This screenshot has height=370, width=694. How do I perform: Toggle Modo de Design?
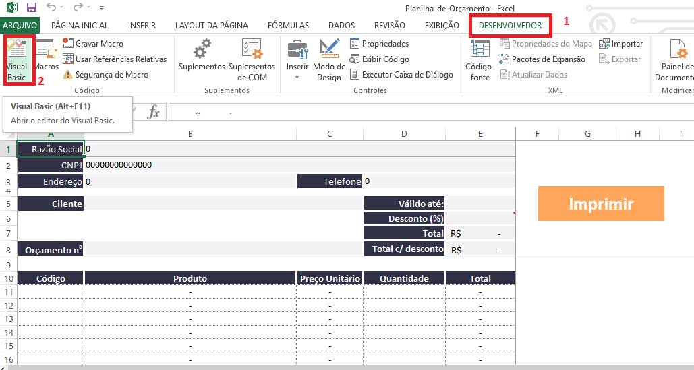pyautogui.click(x=328, y=59)
